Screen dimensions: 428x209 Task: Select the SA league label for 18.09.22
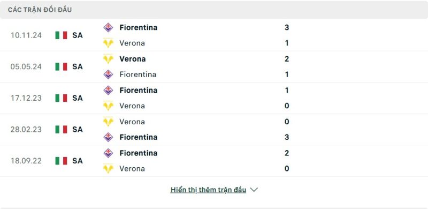tap(78, 161)
